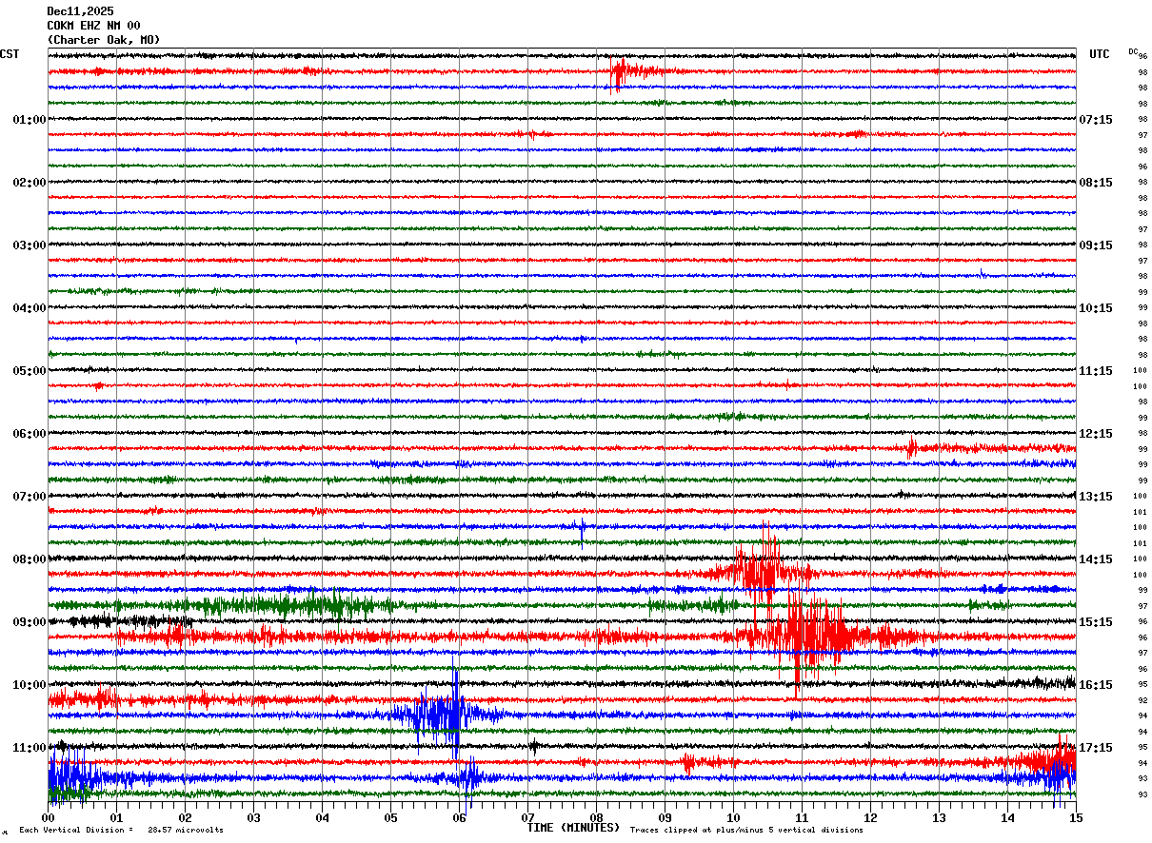Click minute tick 08 on bottom axis

point(596,818)
